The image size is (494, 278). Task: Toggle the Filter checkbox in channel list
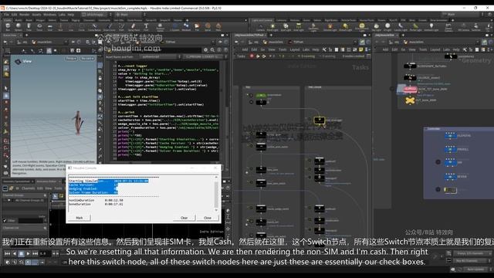coord(5,221)
